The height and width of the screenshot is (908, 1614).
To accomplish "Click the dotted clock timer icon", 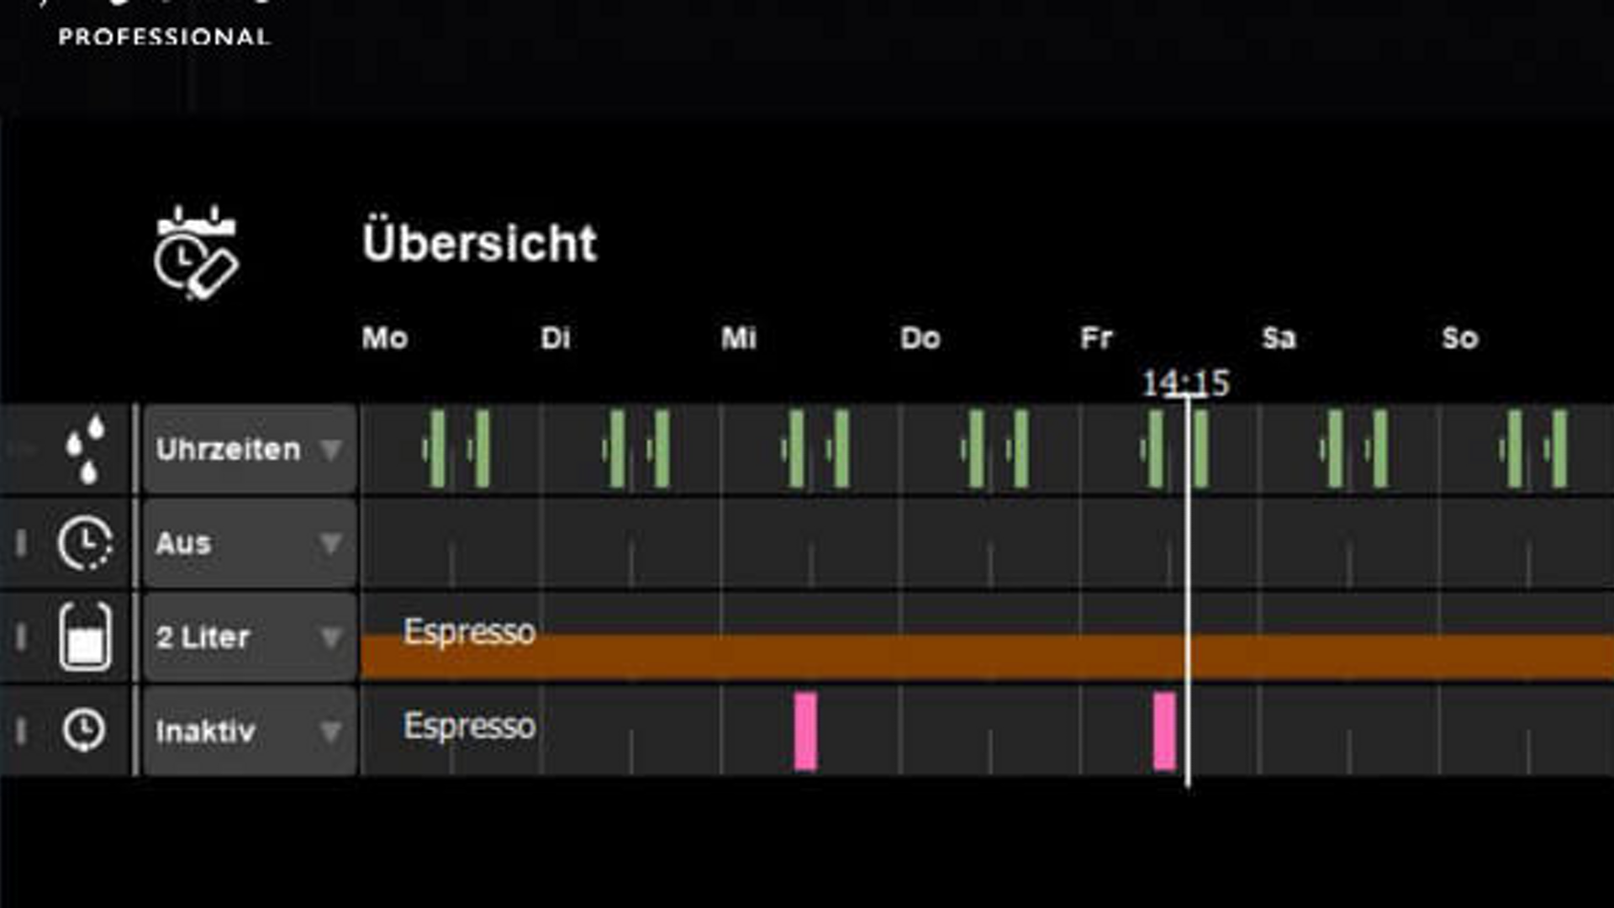I will (x=84, y=543).
